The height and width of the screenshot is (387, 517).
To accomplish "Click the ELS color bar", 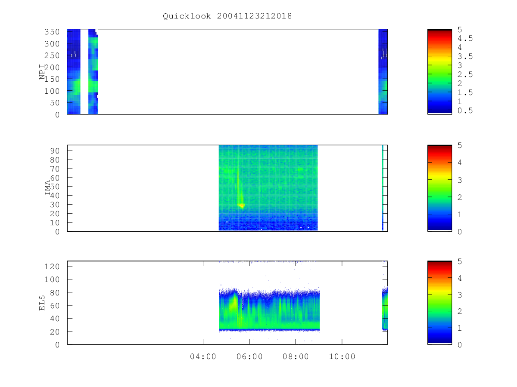I will pos(439,303).
